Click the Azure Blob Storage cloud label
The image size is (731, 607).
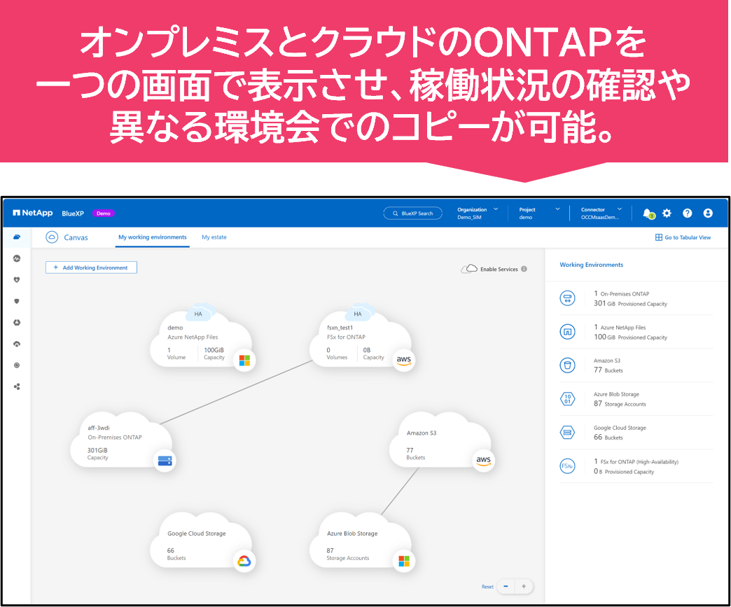[x=352, y=533]
